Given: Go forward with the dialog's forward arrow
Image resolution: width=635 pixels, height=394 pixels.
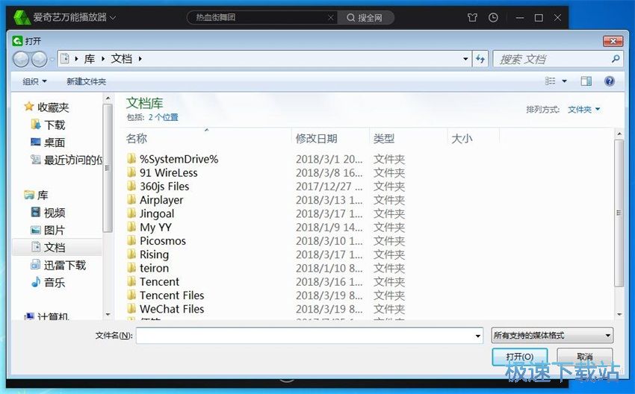Looking at the screenshot, I should [39, 60].
